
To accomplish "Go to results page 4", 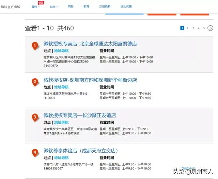I will [x=199, y=28].
